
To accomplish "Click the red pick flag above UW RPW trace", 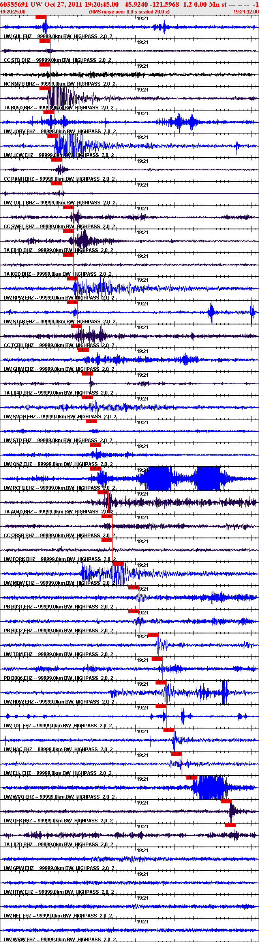I will [x=72, y=278].
